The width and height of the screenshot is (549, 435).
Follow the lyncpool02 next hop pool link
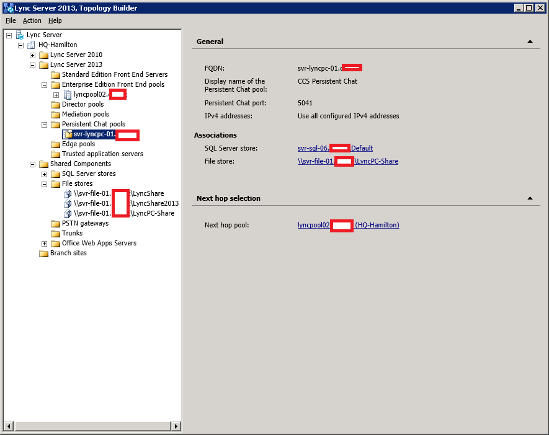click(349, 225)
